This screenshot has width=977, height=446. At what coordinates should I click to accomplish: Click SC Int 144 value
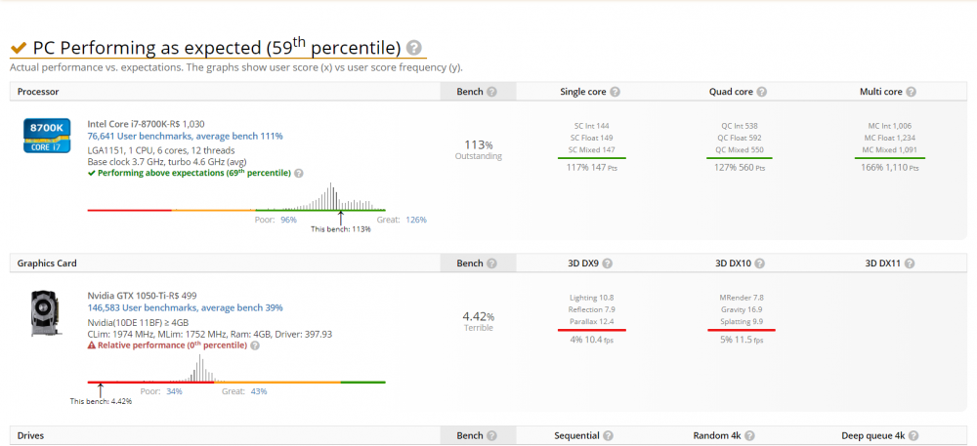coord(591,126)
